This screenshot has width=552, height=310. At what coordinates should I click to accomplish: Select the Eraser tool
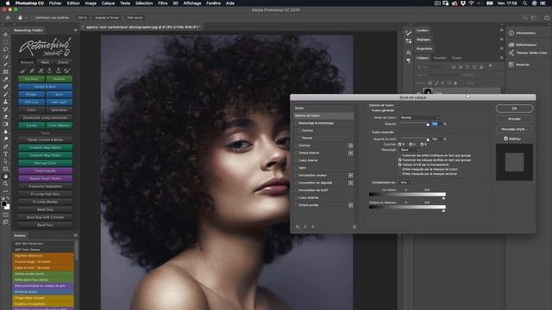pos(6,116)
